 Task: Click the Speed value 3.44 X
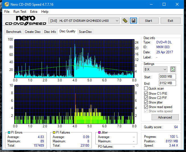pyautogui.click(x=173, y=145)
